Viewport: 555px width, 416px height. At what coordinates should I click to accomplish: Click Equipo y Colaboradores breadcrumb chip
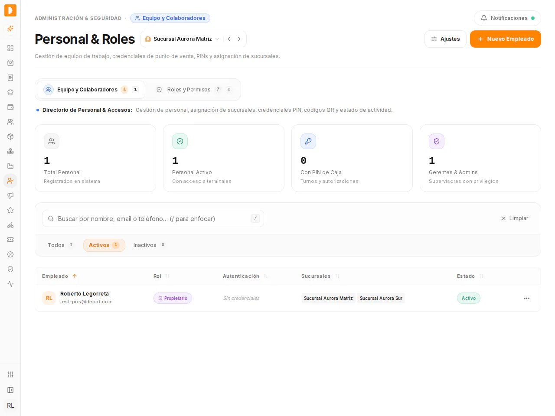pos(170,18)
